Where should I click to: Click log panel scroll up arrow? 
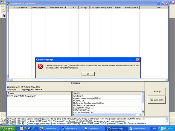[x=167, y=119]
